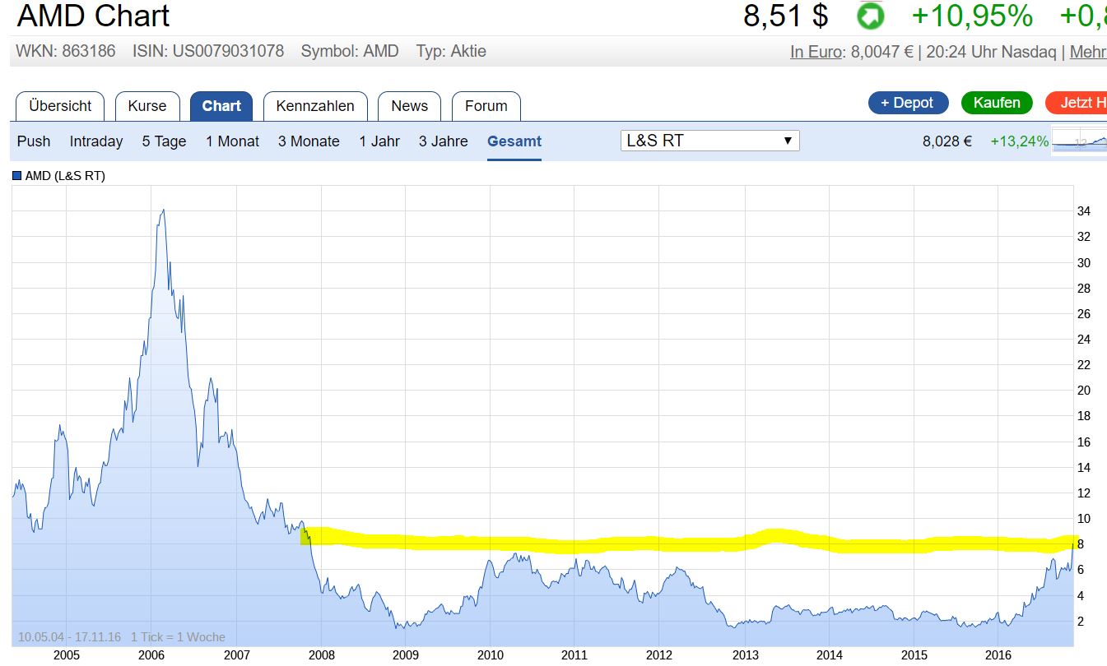Screen dimensions: 1107x666
Task: Click the 8,028 € L&S quote
Action: point(947,141)
